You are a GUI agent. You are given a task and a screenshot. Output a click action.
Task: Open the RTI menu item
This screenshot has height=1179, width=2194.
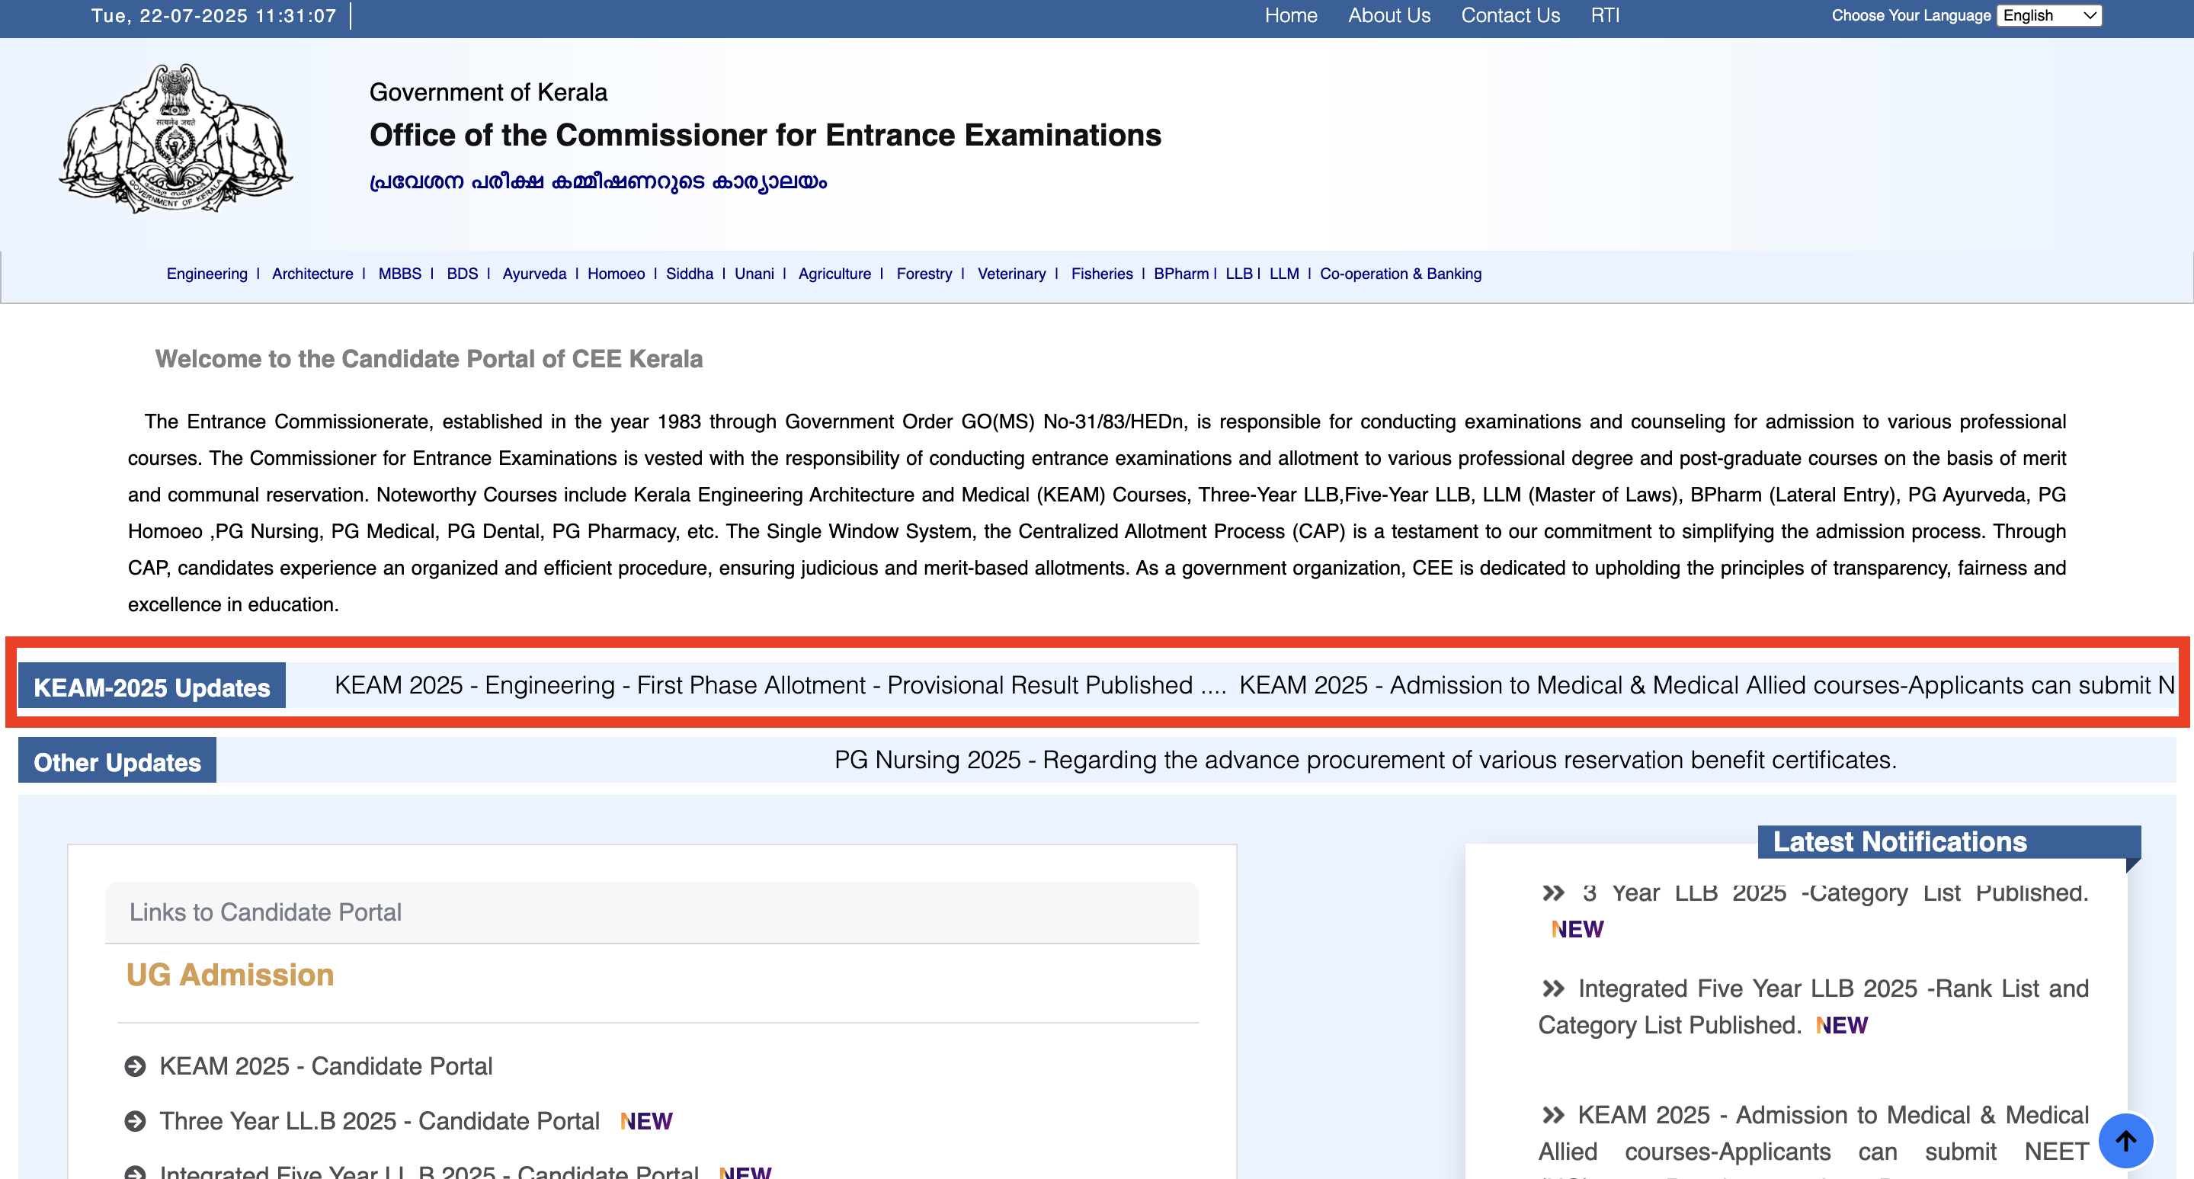tap(1605, 15)
